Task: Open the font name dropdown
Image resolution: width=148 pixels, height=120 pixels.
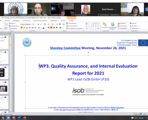Action: [26, 24]
